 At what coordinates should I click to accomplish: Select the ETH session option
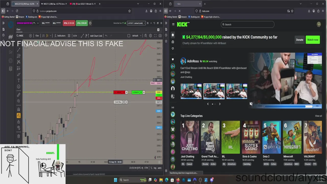146,168
